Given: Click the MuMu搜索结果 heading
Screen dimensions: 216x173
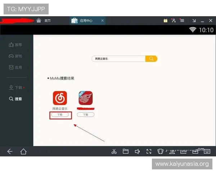Looking at the screenshot, I should [x=62, y=78].
